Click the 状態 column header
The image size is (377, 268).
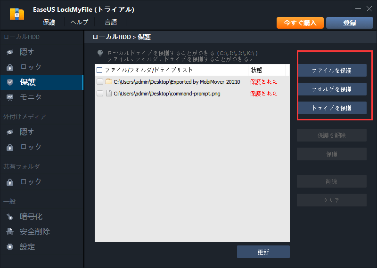pos(257,70)
